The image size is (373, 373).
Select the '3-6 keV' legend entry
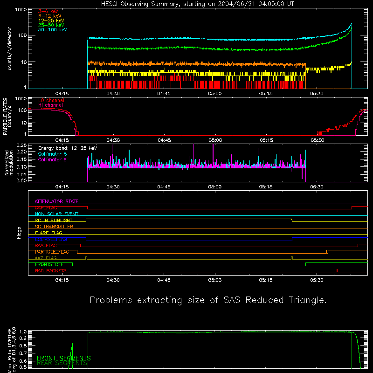pyautogui.click(x=48, y=11)
